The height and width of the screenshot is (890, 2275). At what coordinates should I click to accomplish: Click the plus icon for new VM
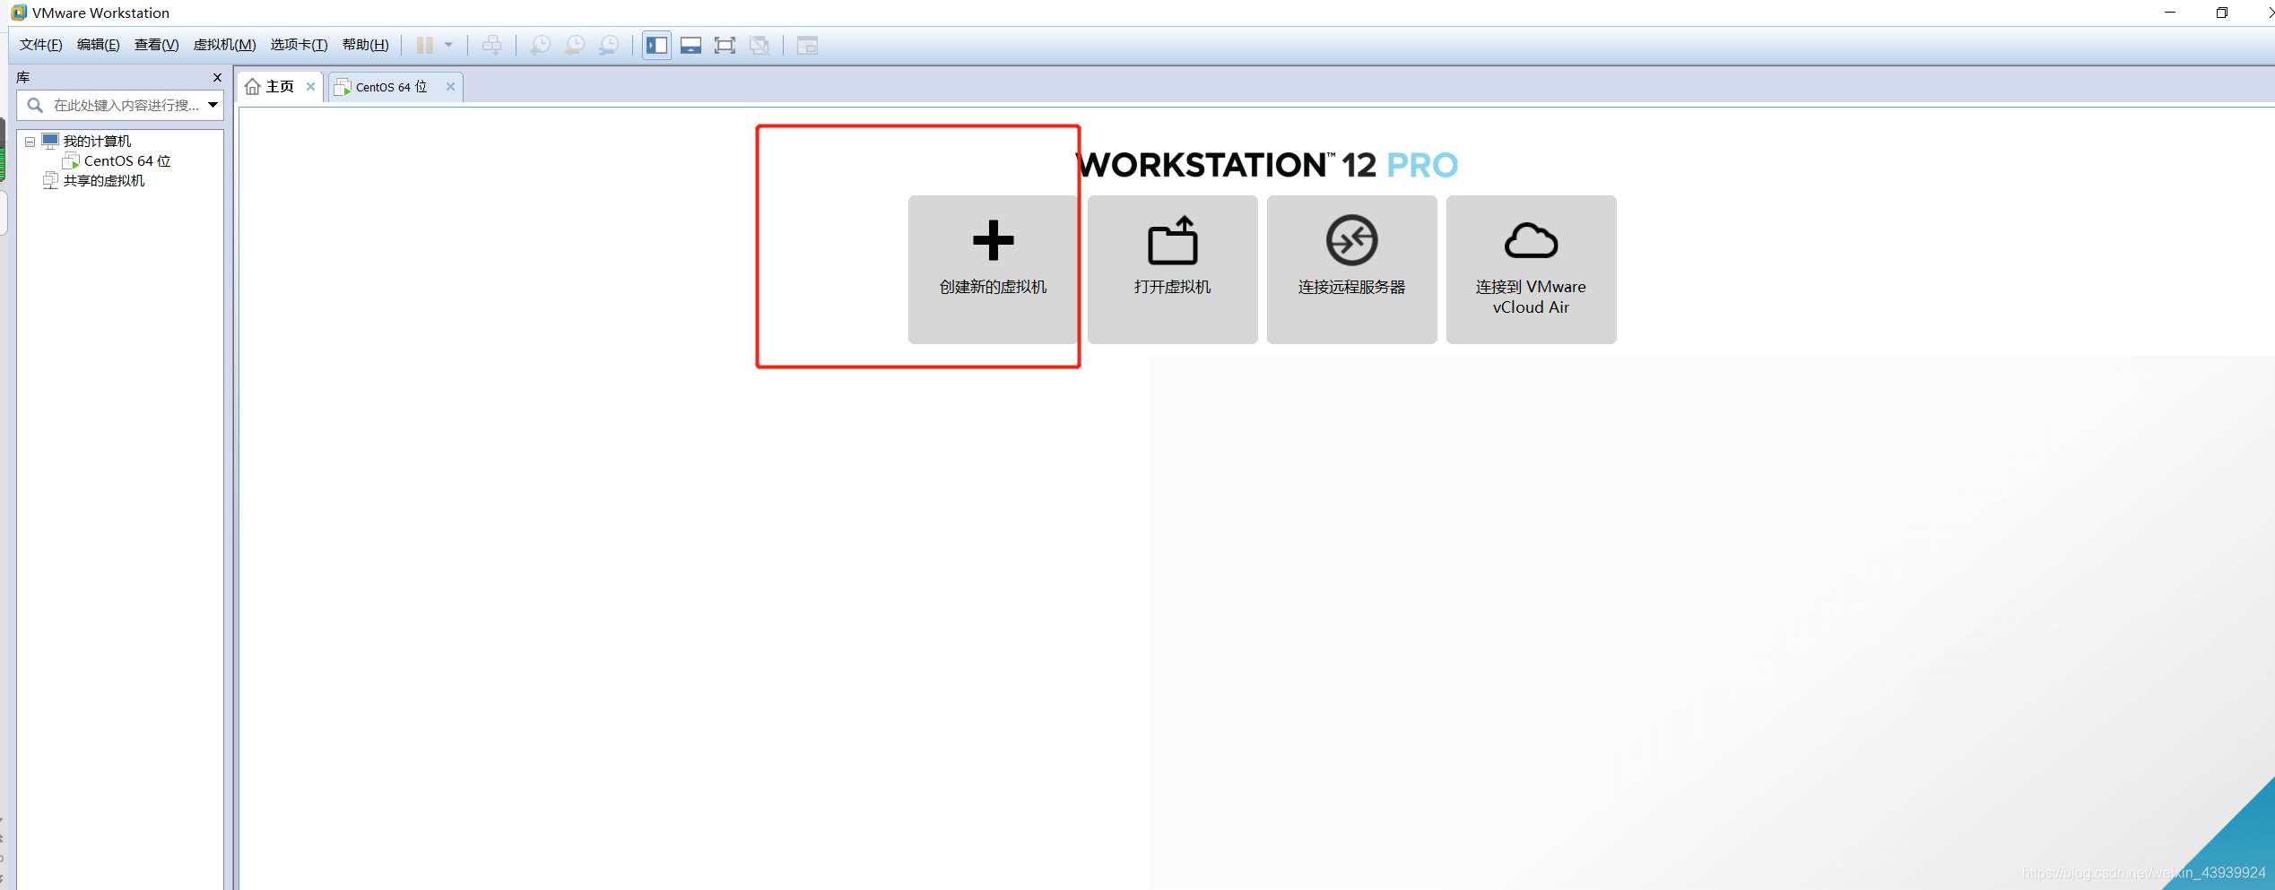(993, 240)
